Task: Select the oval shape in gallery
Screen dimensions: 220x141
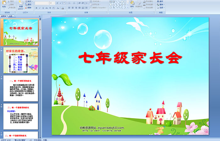Action: (125, 2)
